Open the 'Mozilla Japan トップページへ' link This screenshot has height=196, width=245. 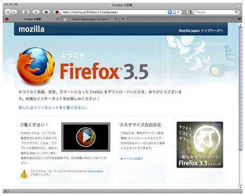point(201,31)
